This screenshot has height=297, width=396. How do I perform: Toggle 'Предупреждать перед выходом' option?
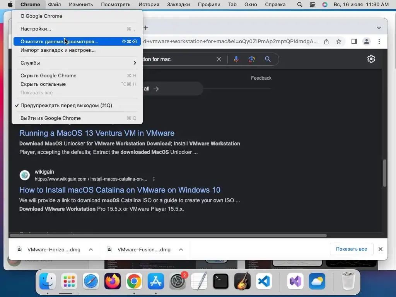pos(76,106)
